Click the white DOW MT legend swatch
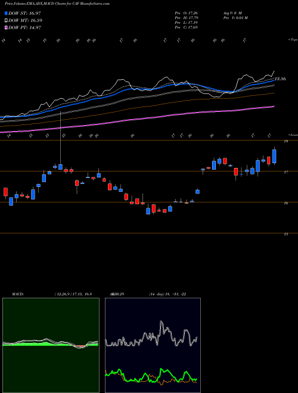The height and width of the screenshot is (393, 298). coord(6,21)
